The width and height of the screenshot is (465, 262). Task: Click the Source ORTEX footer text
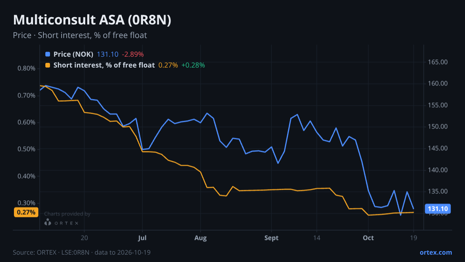82,252
